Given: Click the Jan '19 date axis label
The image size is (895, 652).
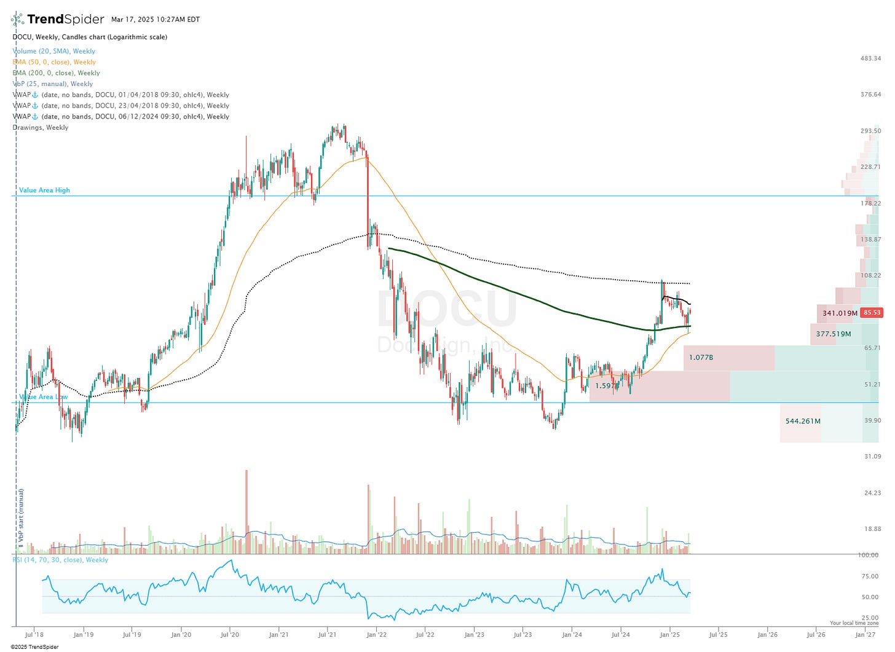Looking at the screenshot, I should (x=83, y=635).
